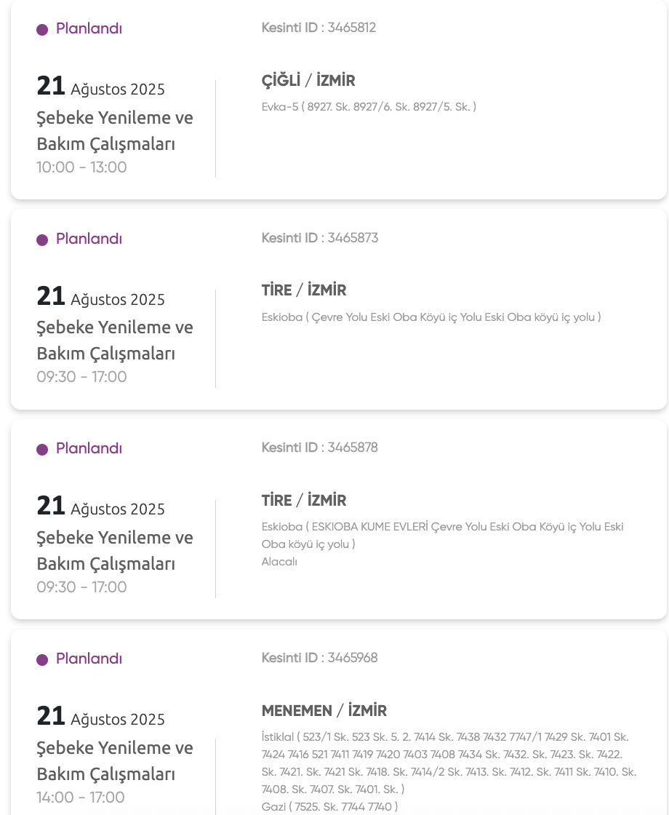Open the MENEMEN / İZMİR heading

324,711
